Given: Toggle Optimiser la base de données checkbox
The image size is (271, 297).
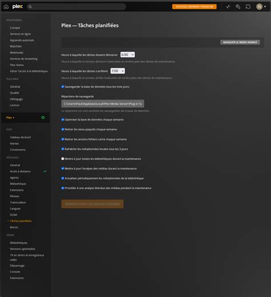Looking at the screenshot, I should [63, 120].
